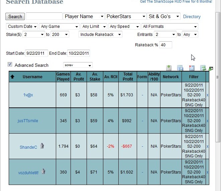Remove the jusTTsmile row with its x
Viewport: 221px width, 191px height.
point(207,121)
